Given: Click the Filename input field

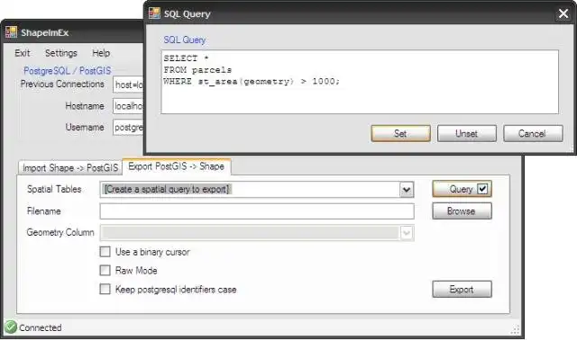Looking at the screenshot, I should point(257,211).
